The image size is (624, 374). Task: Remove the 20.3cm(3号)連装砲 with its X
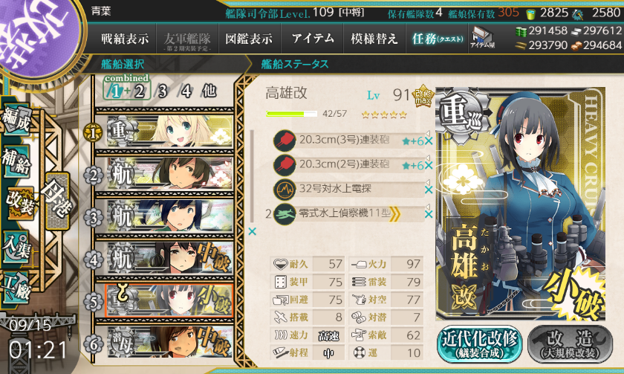429,141
